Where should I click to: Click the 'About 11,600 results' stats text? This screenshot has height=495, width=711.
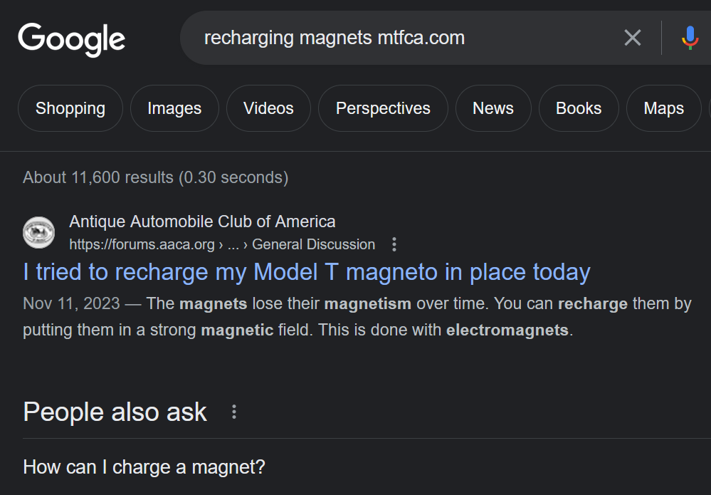[155, 177]
